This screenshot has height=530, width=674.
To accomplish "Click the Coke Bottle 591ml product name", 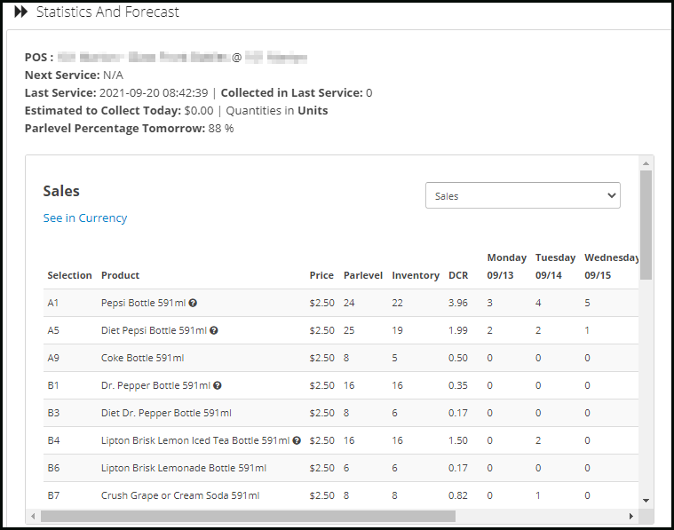I will (142, 358).
